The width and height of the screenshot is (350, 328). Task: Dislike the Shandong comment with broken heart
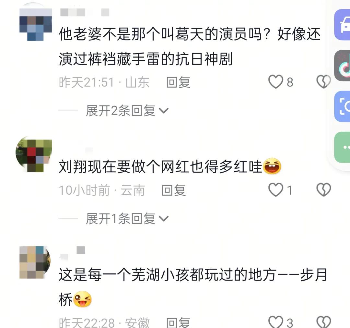(323, 82)
